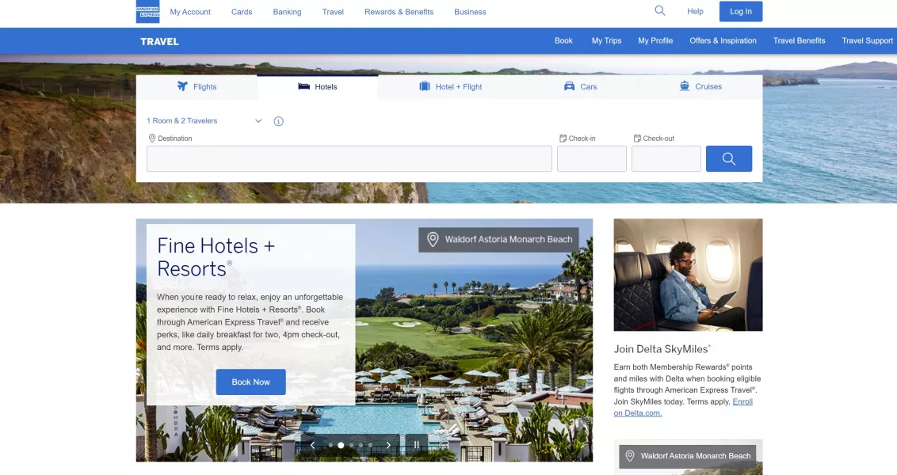Click the Check-out date field
897x475 pixels.
point(666,159)
